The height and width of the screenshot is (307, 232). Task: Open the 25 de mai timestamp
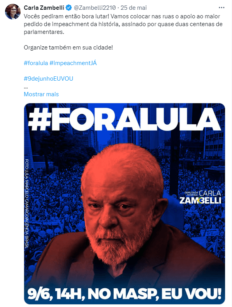point(134,8)
